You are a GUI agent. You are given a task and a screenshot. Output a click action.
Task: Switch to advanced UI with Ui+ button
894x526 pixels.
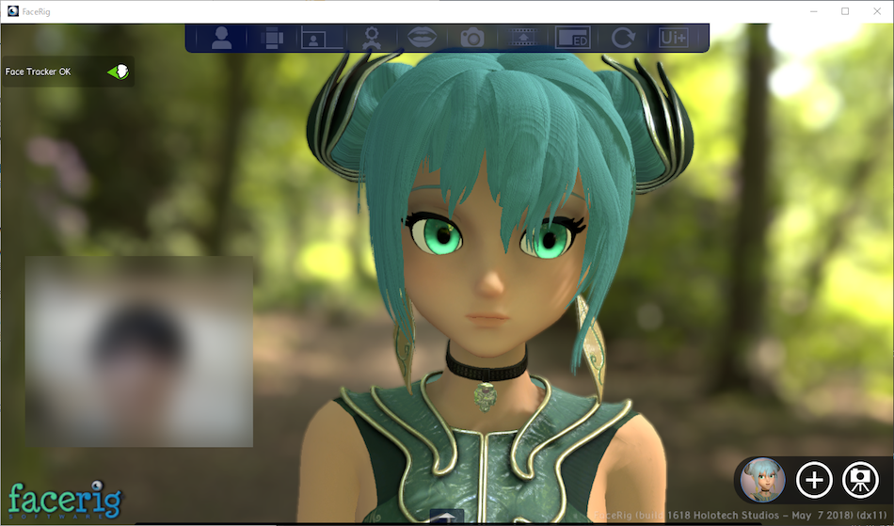(x=673, y=38)
